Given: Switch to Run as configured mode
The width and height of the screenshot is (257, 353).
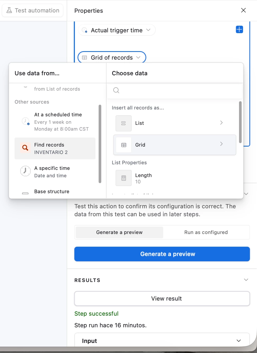Looking at the screenshot, I should tap(206, 232).
